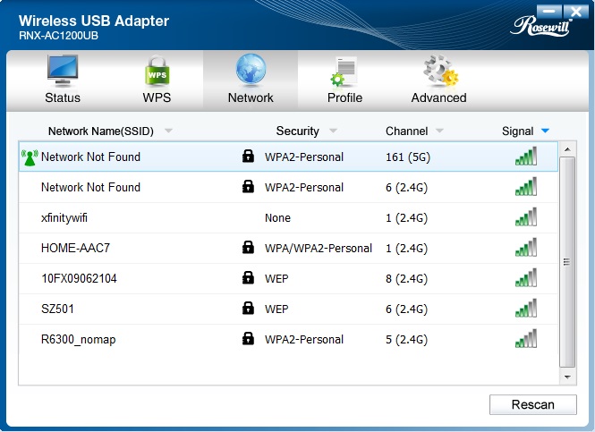Click the Channel column header text
This screenshot has width=595, height=432.
407,131
